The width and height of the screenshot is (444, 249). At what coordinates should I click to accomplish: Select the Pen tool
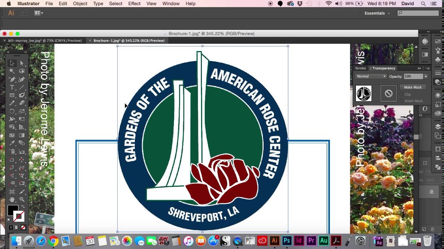coord(12,79)
